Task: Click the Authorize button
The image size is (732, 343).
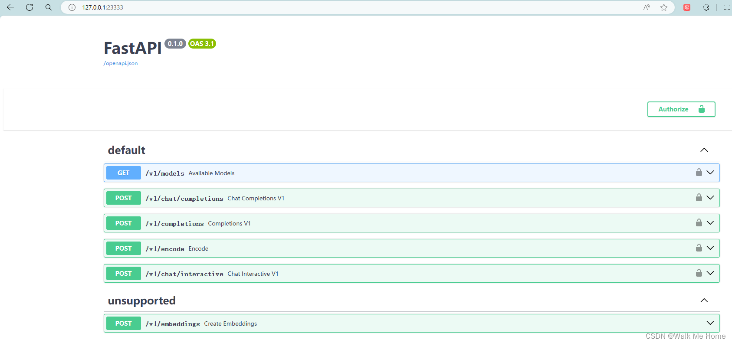Action: pos(681,109)
